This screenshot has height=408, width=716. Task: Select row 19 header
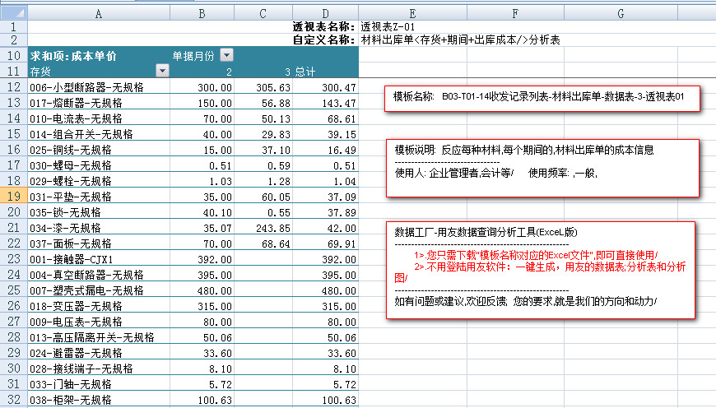[13, 197]
